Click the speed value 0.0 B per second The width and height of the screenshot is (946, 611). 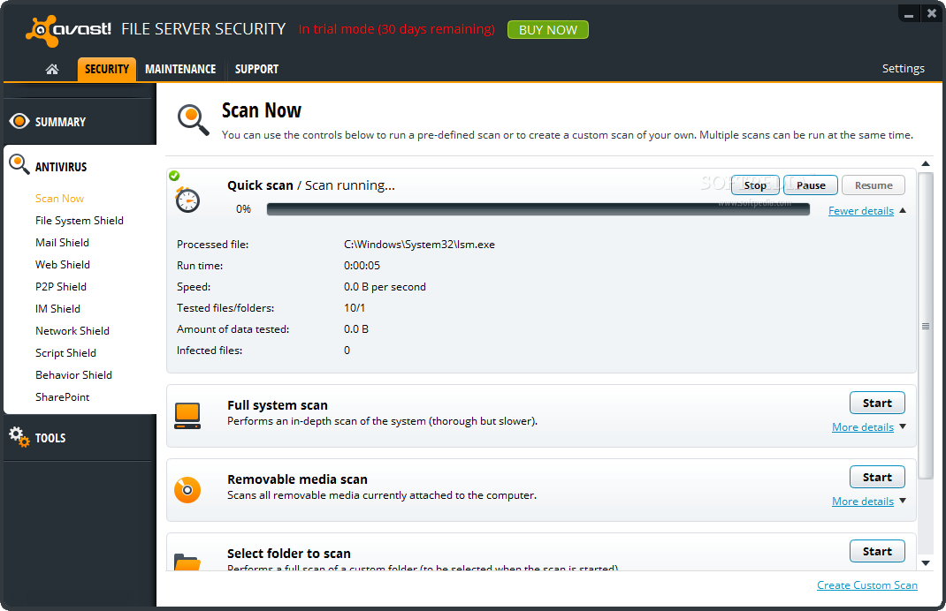385,287
